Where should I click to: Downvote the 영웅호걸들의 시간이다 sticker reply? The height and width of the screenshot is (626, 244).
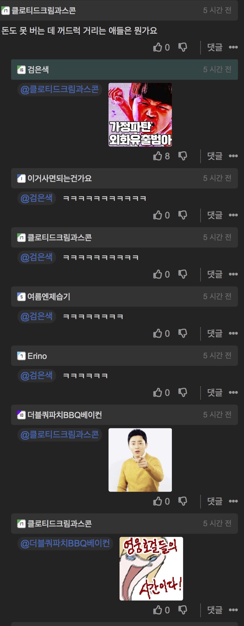coord(183,610)
